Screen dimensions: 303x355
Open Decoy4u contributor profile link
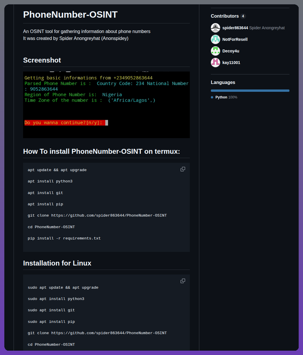coord(231,51)
